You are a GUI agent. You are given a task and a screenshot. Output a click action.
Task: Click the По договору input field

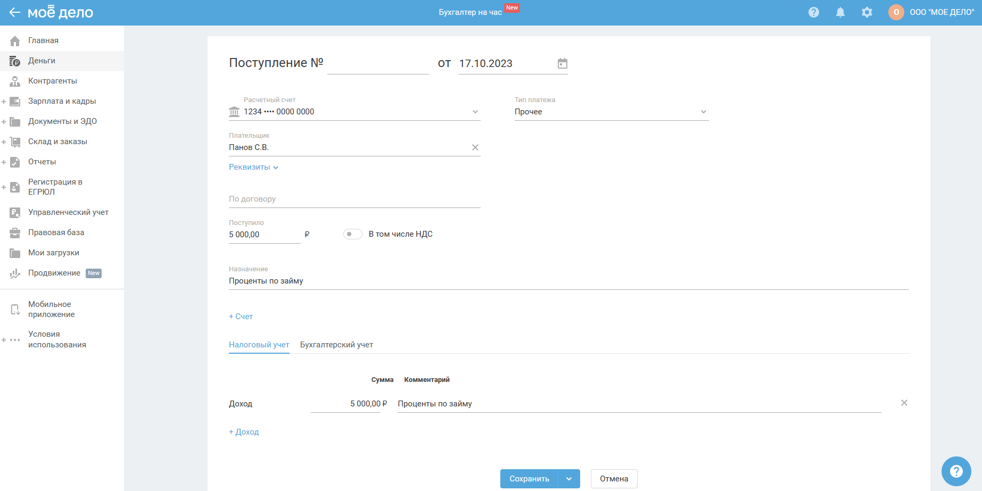pos(354,199)
